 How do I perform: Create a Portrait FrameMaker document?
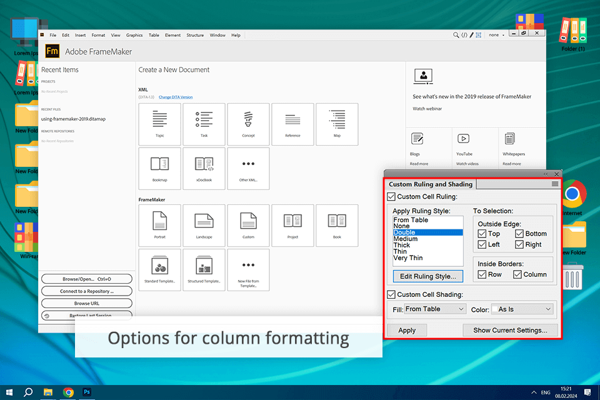(x=159, y=226)
